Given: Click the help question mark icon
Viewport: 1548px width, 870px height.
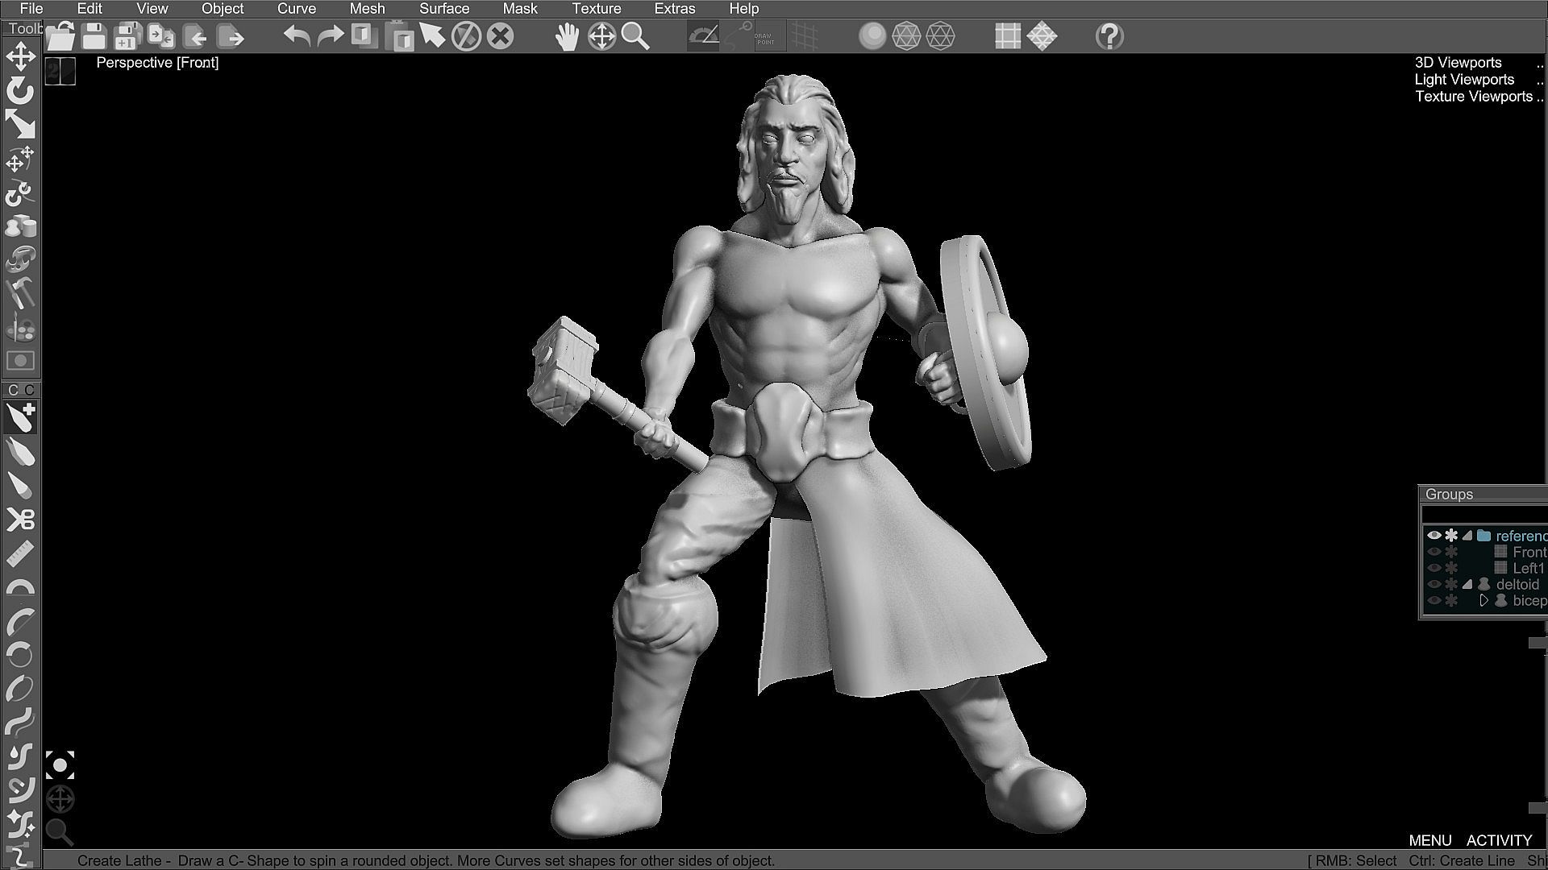Looking at the screenshot, I should tap(1109, 36).
